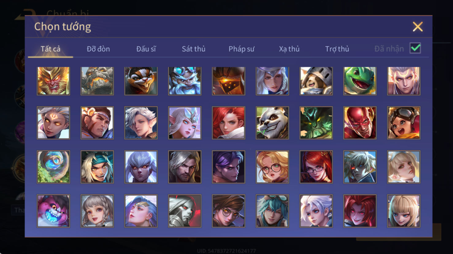This screenshot has height=254, width=453.
Task: Pick the purple grinning cat monster hero
Action: pyautogui.click(x=53, y=211)
